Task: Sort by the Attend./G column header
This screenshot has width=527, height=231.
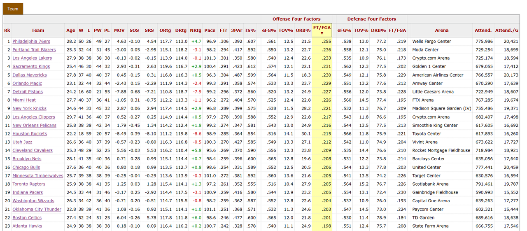Action: click(x=507, y=30)
